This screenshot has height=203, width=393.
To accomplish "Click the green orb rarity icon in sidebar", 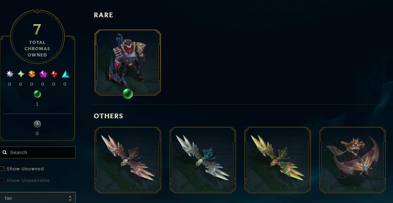I will pyautogui.click(x=37, y=94).
